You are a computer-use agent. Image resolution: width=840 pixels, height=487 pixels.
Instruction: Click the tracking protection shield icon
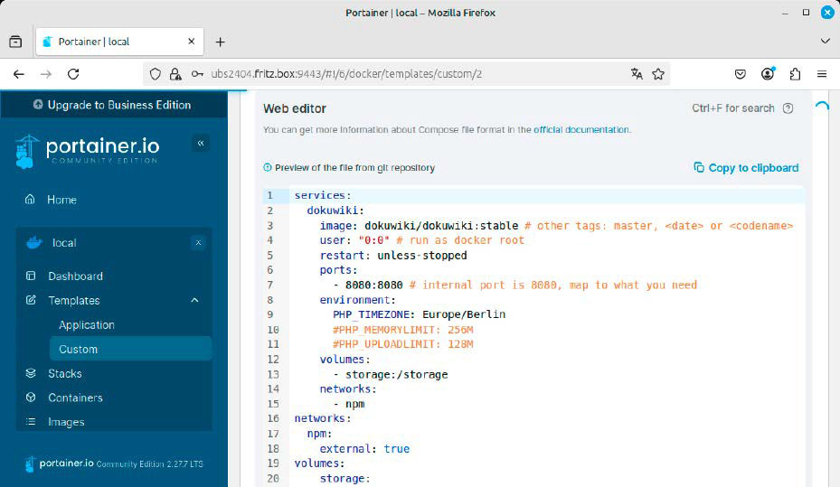[155, 74]
